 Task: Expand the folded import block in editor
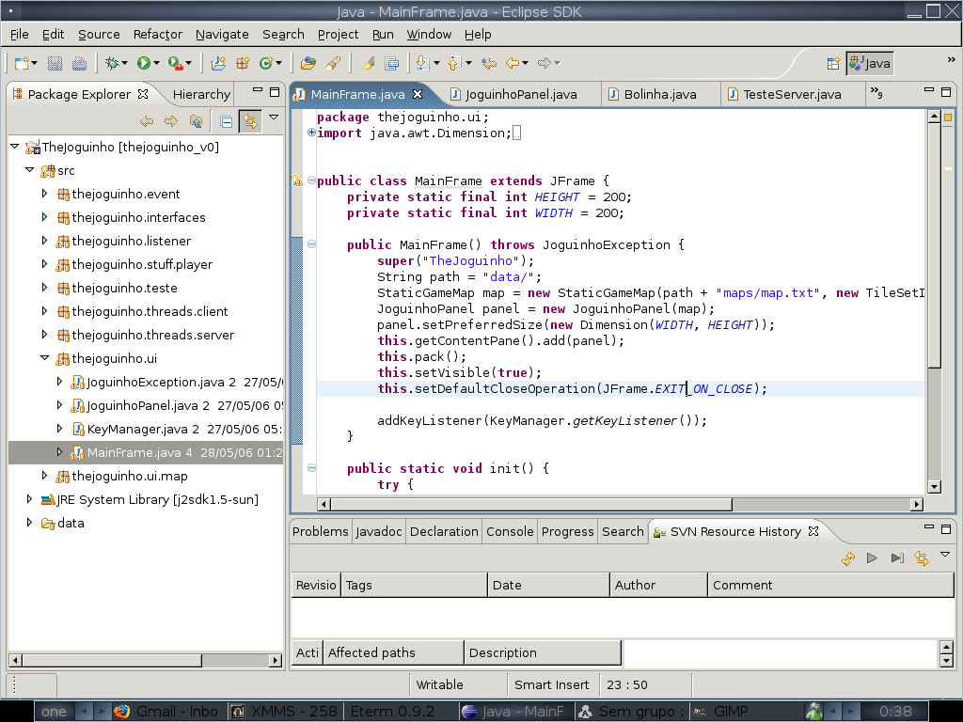pos(311,132)
